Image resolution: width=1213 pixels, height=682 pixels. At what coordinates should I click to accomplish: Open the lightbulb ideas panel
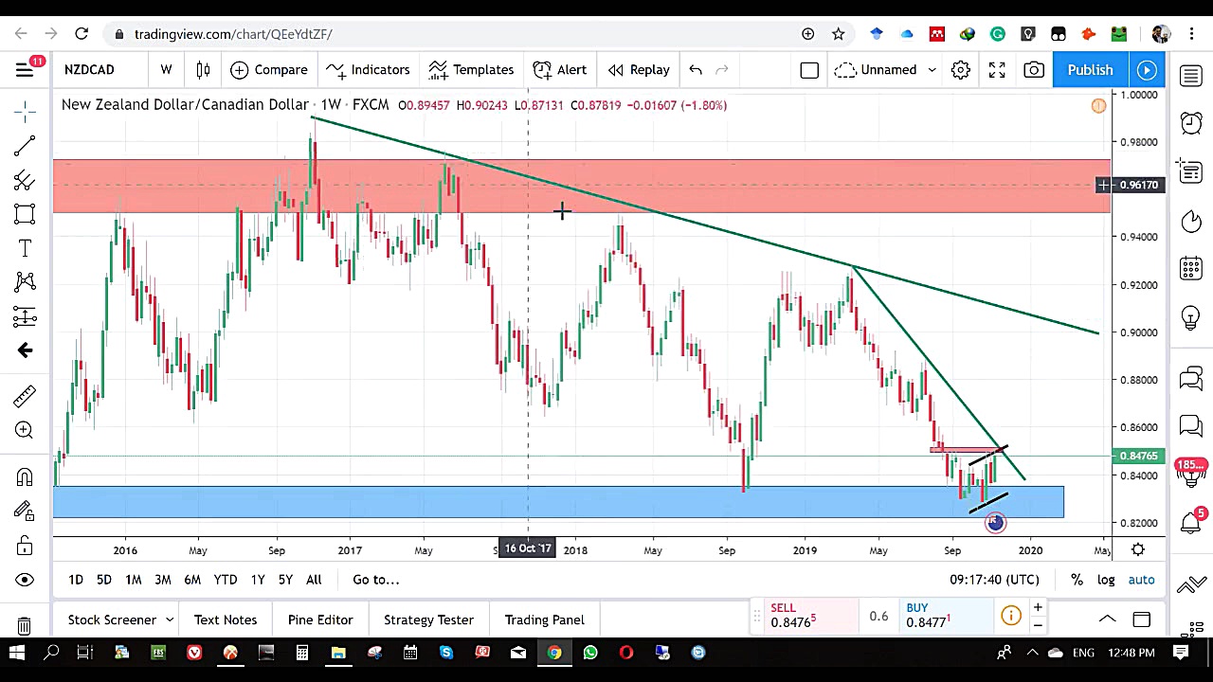coord(1191,317)
